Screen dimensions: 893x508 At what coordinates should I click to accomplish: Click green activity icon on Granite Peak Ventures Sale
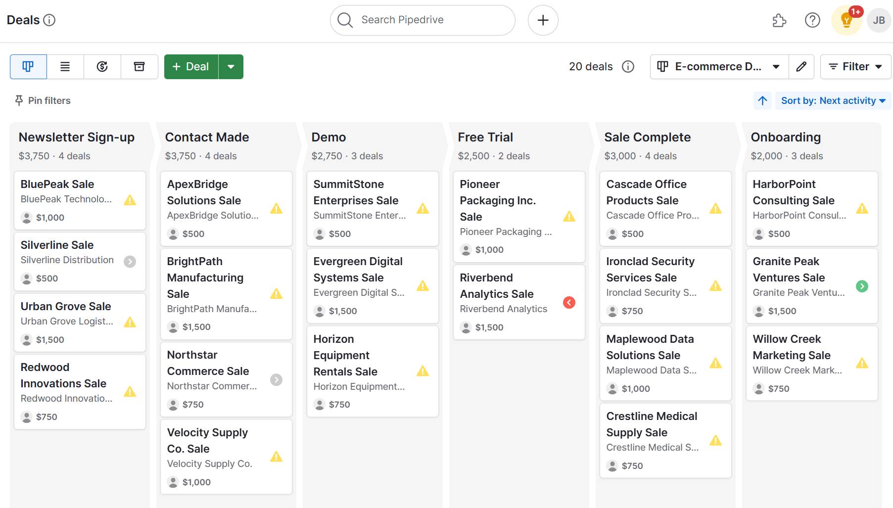(x=862, y=286)
